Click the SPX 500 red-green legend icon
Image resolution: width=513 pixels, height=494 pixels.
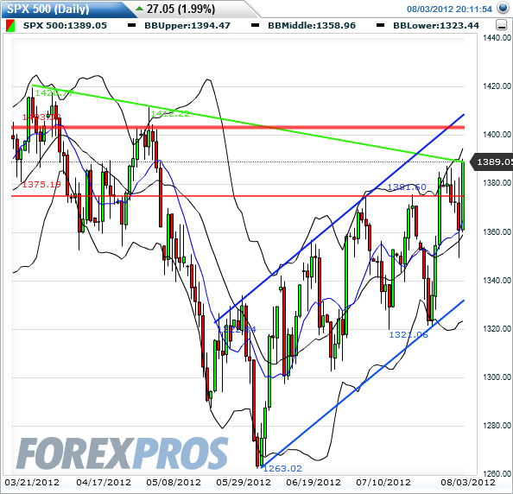click(x=10, y=26)
